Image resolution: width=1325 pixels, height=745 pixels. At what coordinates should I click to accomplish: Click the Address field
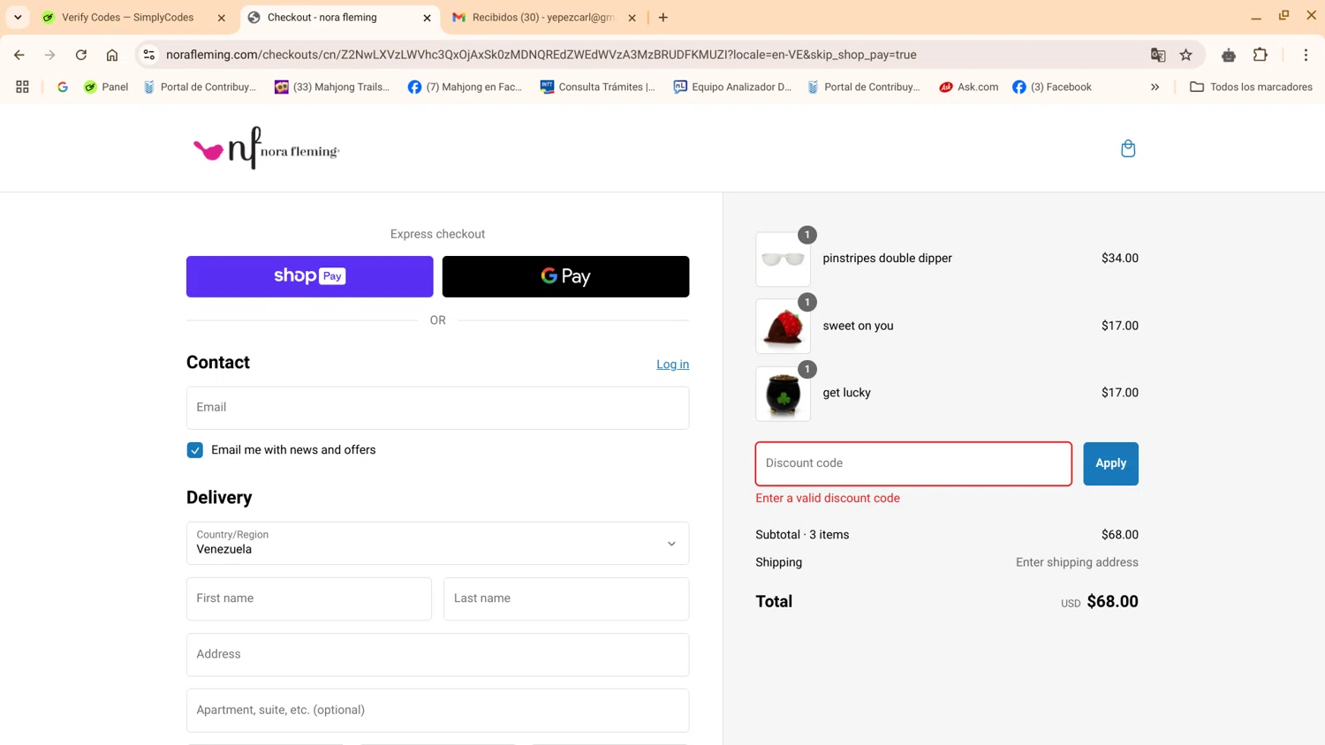437,654
